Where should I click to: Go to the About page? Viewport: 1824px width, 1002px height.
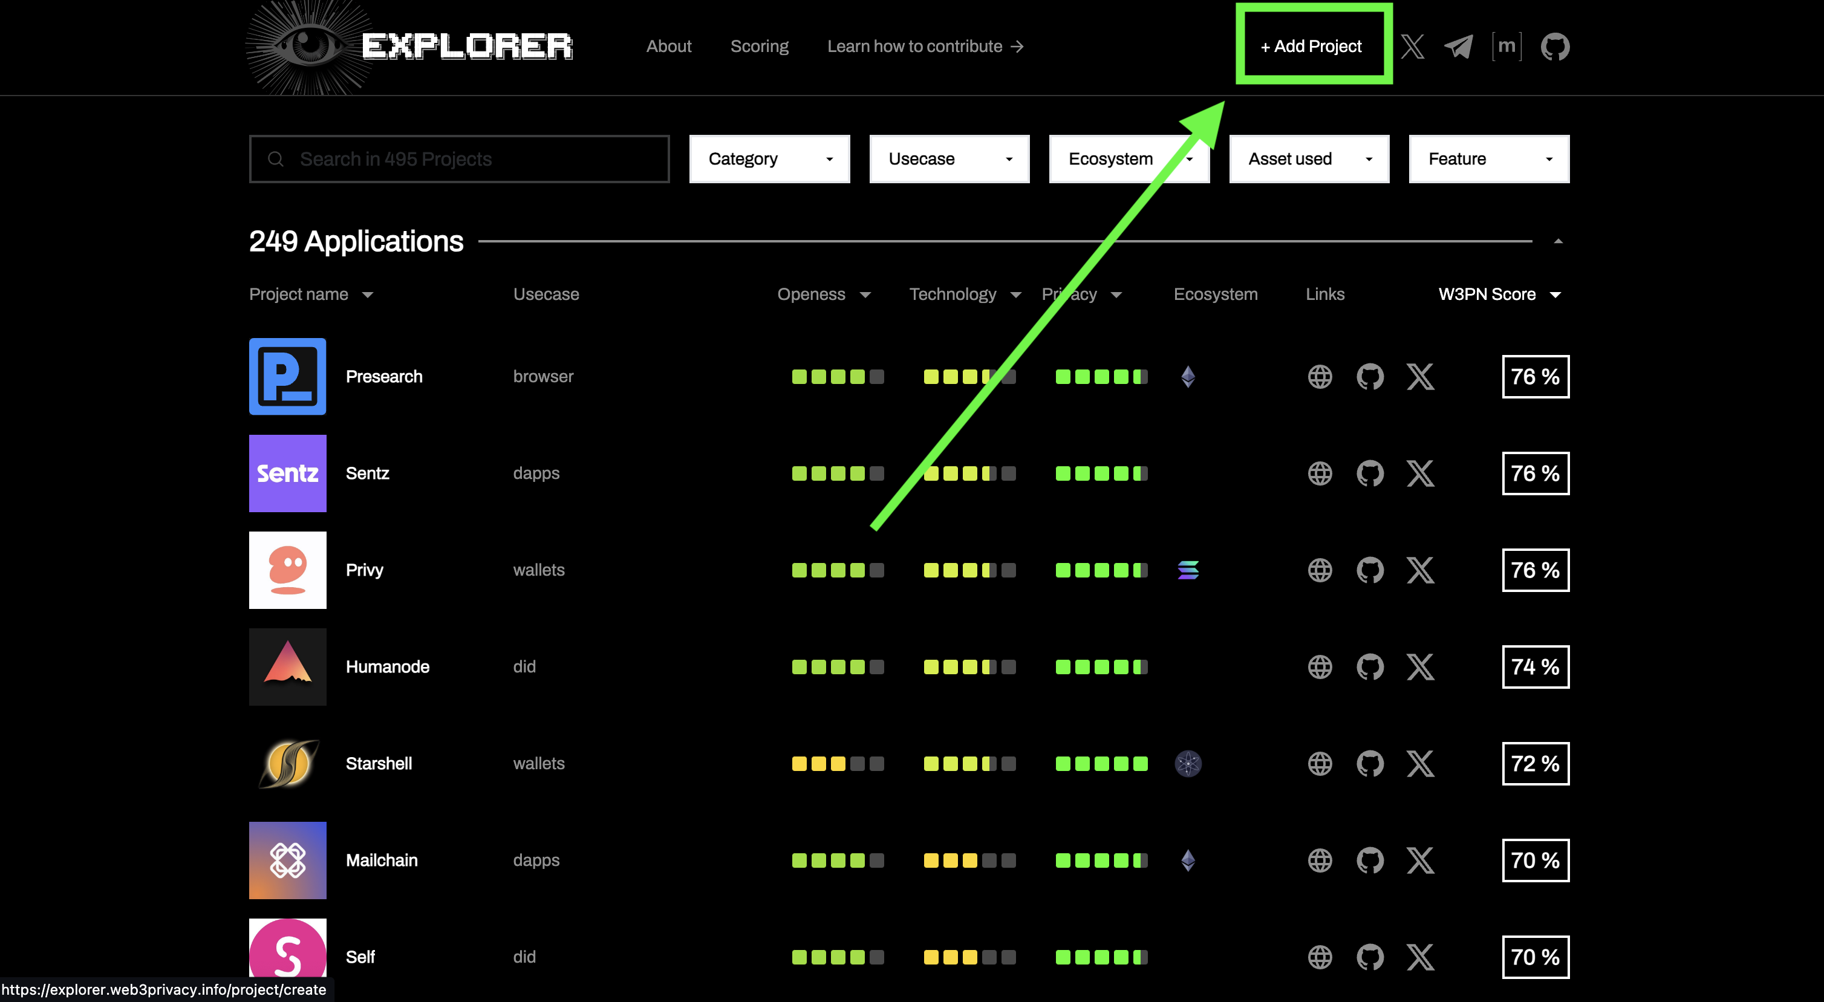pyautogui.click(x=668, y=47)
